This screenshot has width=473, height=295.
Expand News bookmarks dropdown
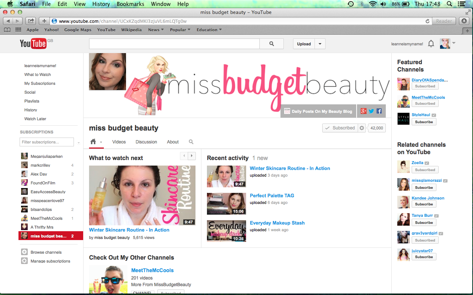[156, 30]
